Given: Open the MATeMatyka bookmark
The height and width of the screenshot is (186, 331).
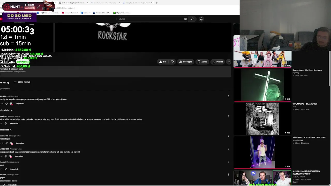Looking at the screenshot, I should [101, 13].
